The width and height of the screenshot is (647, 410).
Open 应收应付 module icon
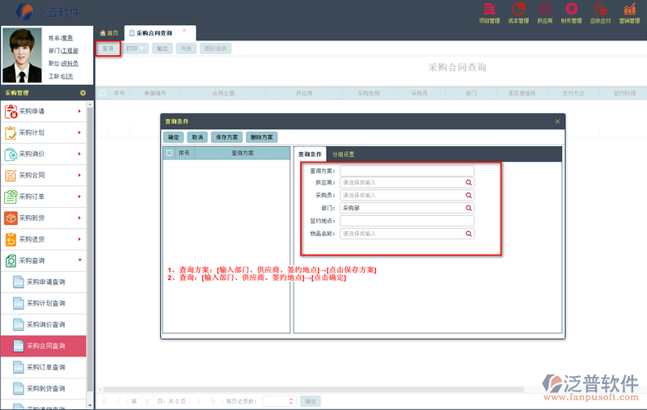[x=600, y=13]
